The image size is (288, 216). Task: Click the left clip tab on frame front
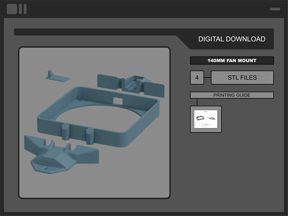(66, 132)
